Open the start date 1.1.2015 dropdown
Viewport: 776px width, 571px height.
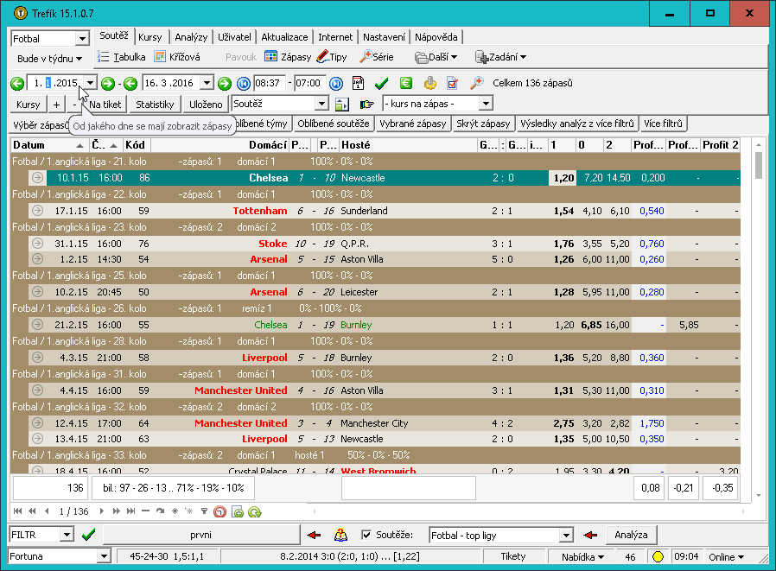click(x=90, y=83)
